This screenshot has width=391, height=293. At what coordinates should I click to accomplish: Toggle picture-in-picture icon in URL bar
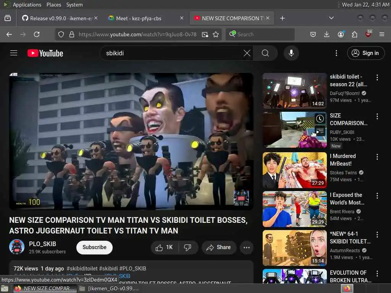coord(205,34)
